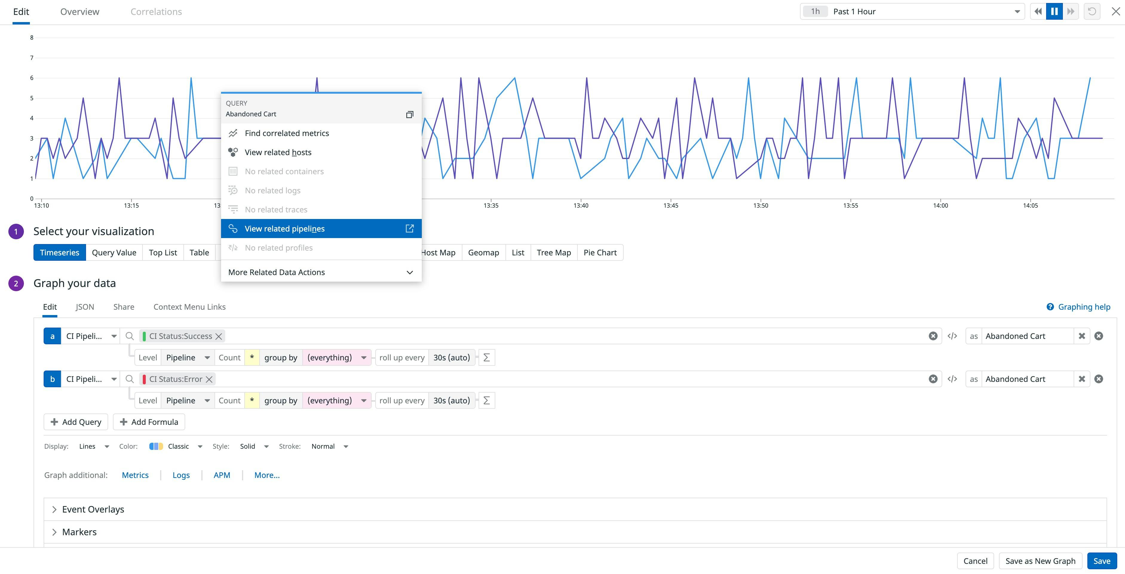This screenshot has height=574, width=1125.
Task: Click the copy query icon next to Abandoned Cart
Action: pos(410,114)
